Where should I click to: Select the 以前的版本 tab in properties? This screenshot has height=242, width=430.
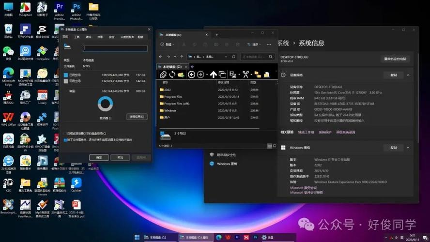pos(127,37)
